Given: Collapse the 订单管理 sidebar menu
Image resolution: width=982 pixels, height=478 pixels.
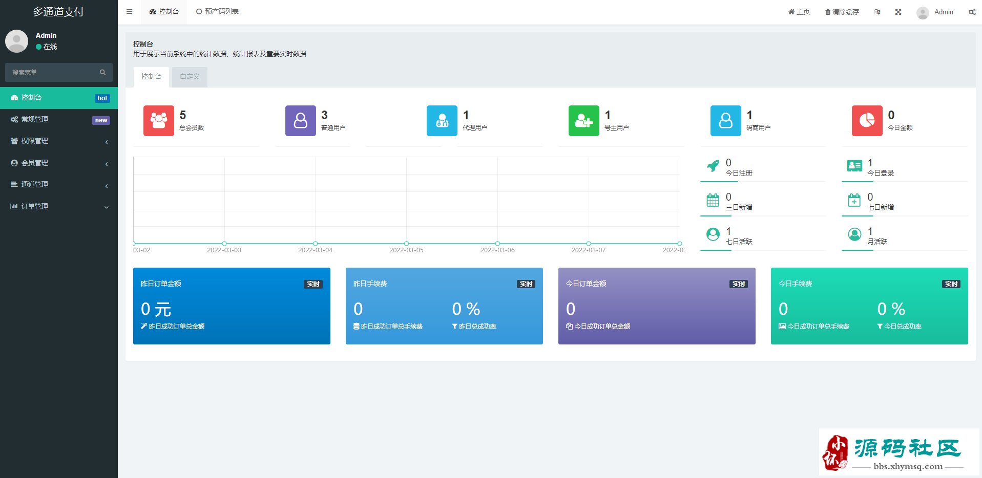Looking at the screenshot, I should pyautogui.click(x=59, y=207).
